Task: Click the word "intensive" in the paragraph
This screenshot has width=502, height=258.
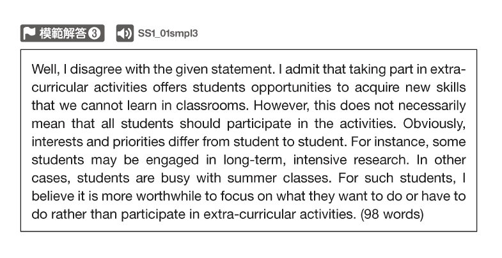Action: click(320, 160)
